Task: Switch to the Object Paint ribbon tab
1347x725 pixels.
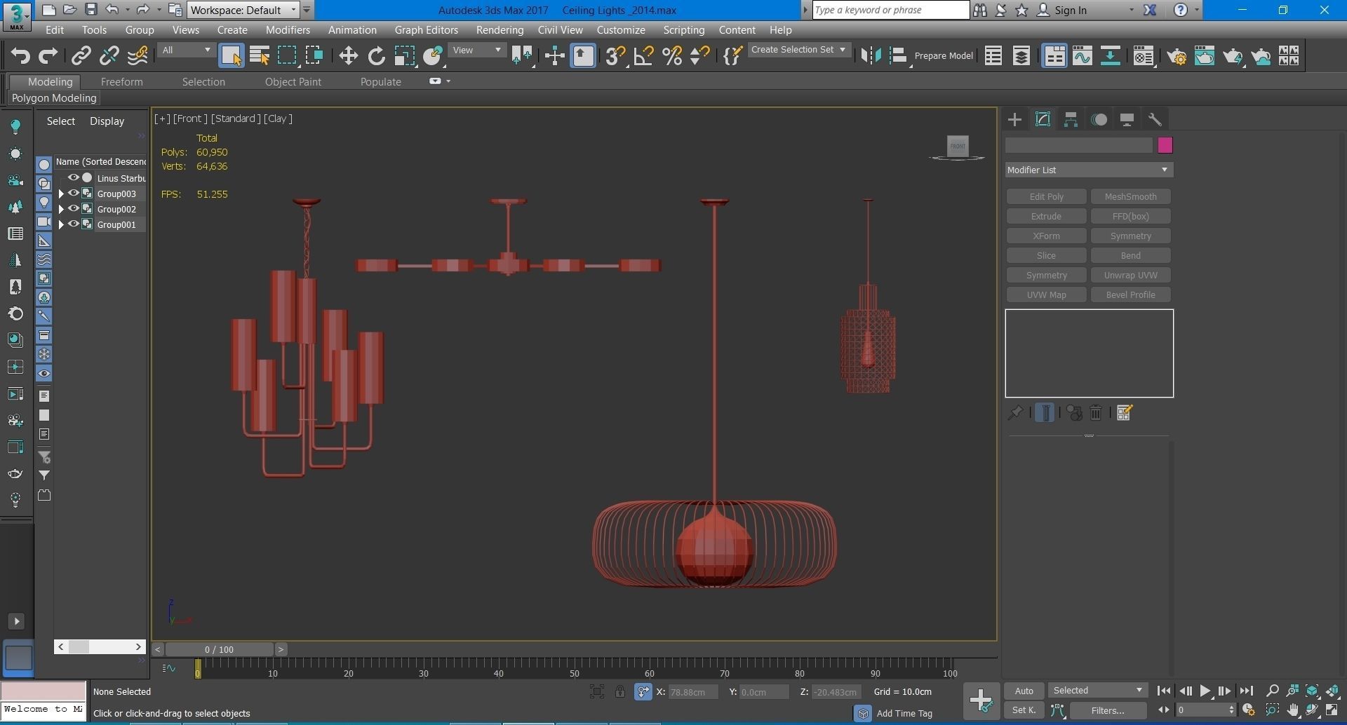Action: coord(293,82)
